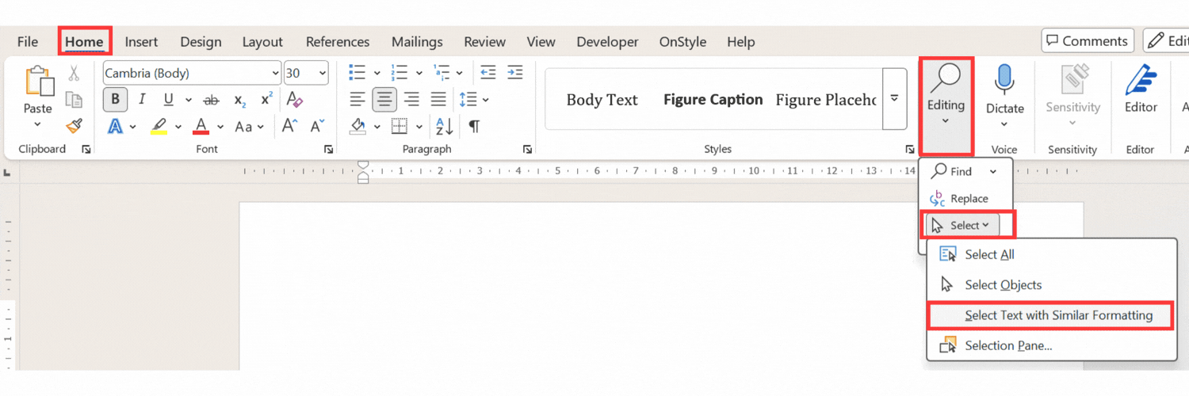The image size is (1189, 396).
Task: Open Font dialog launcher
Action: tap(328, 149)
